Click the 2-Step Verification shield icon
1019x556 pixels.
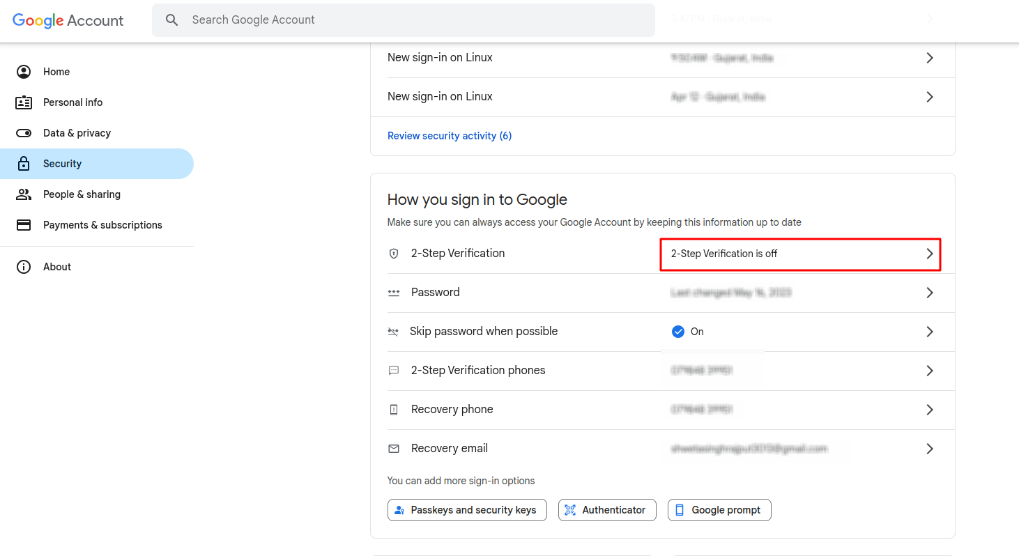click(x=394, y=254)
